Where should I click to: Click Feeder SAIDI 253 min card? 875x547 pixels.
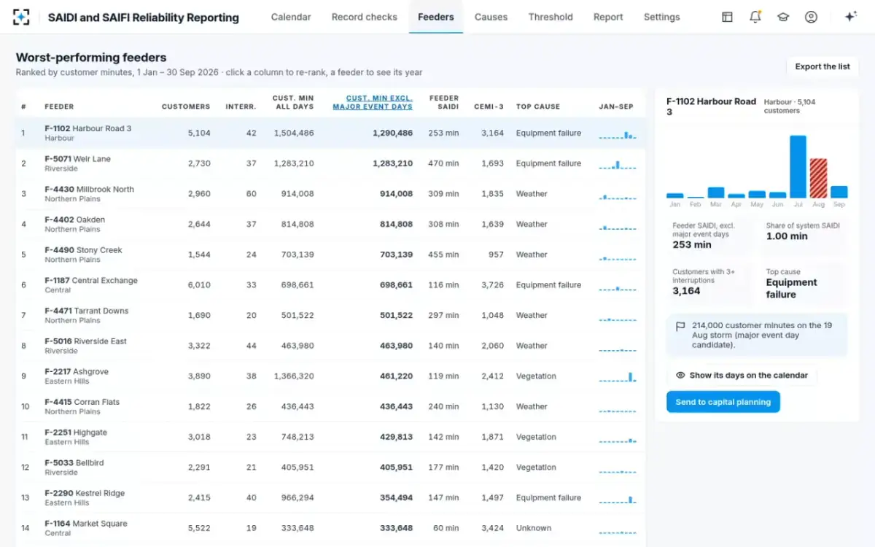tap(710, 237)
